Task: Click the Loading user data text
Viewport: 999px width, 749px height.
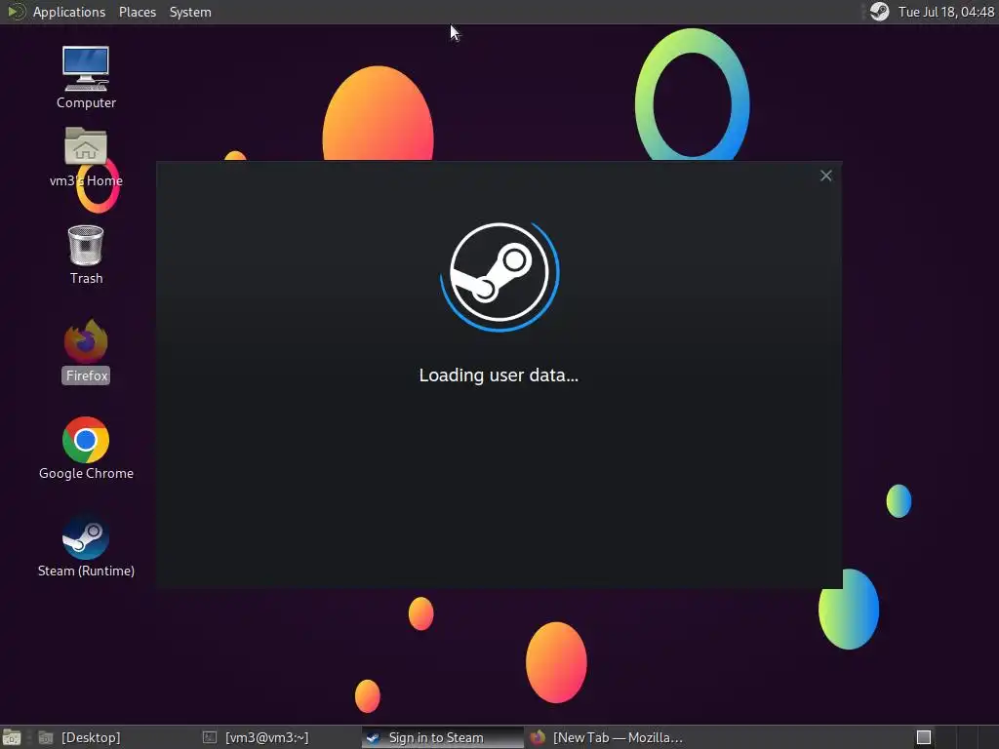Action: (499, 375)
